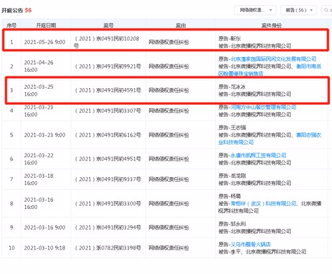This screenshot has width=332, height=274.
Task: Open plaintiff link 永康市凯辉工贸有限公司
Action: click(x=258, y=155)
